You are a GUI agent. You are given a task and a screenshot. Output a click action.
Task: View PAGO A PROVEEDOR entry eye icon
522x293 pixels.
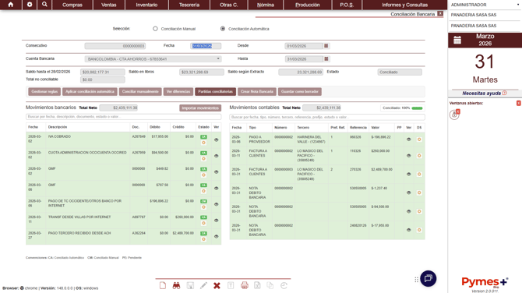click(x=409, y=139)
